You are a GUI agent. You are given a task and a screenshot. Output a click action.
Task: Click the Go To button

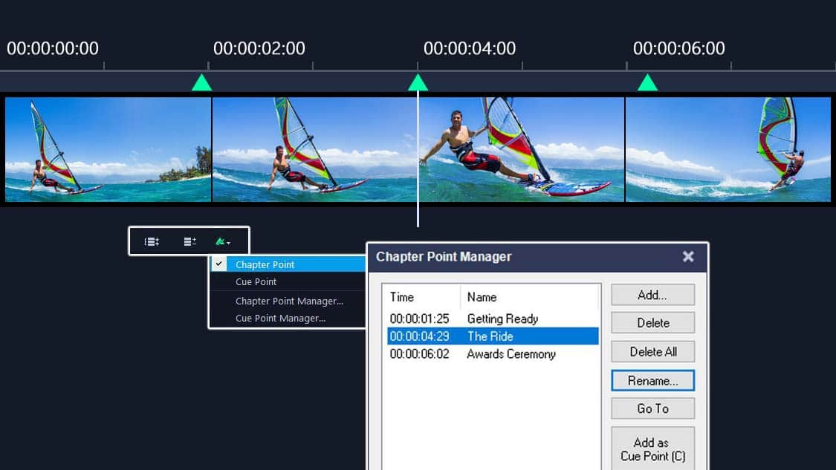click(x=652, y=408)
